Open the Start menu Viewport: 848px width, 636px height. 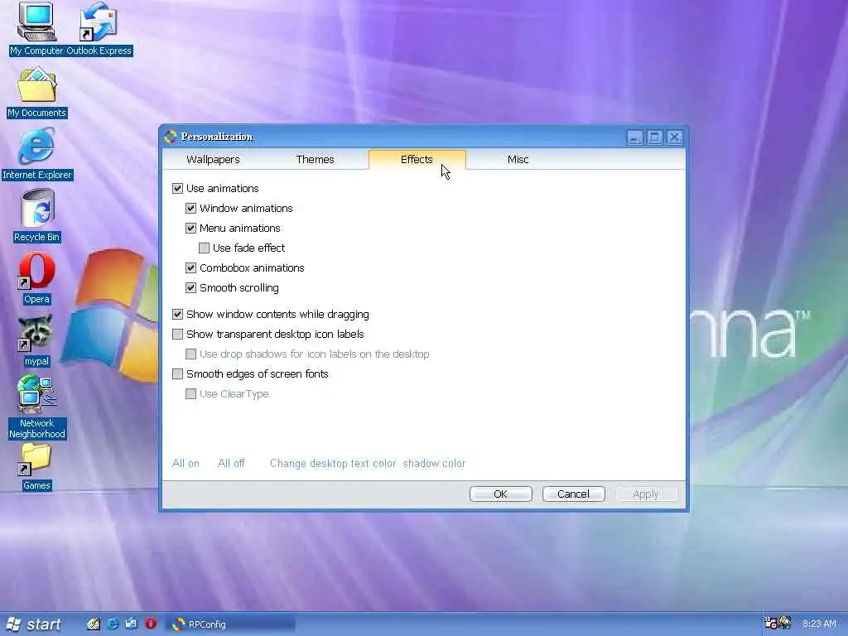click(33, 624)
